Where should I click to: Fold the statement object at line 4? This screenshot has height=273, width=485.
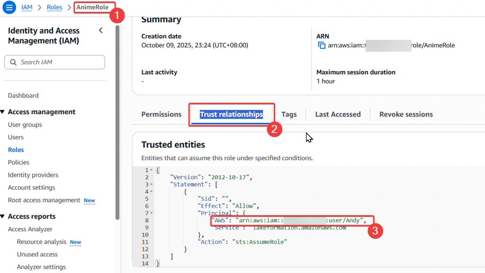coord(151,191)
